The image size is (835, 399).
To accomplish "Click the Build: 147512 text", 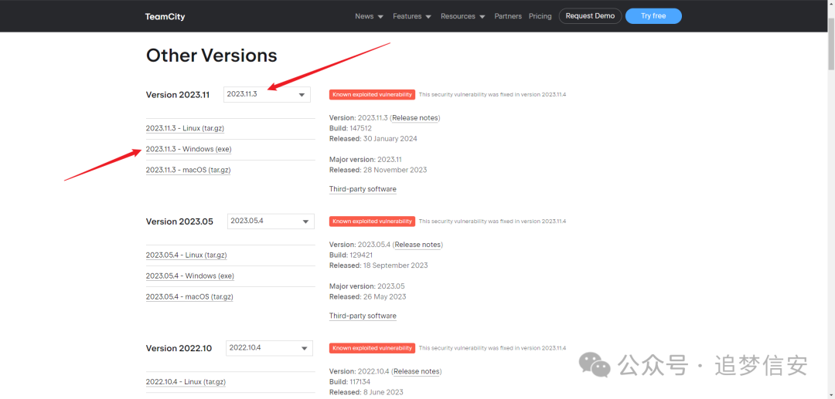I will pos(350,128).
